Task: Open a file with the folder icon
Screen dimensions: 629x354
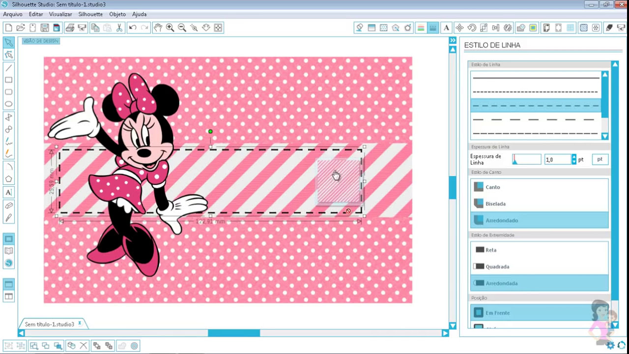Action: (21, 28)
